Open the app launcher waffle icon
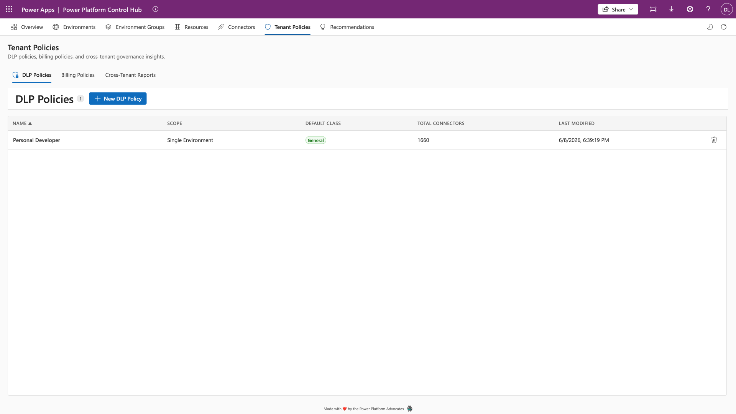 [x=9, y=9]
